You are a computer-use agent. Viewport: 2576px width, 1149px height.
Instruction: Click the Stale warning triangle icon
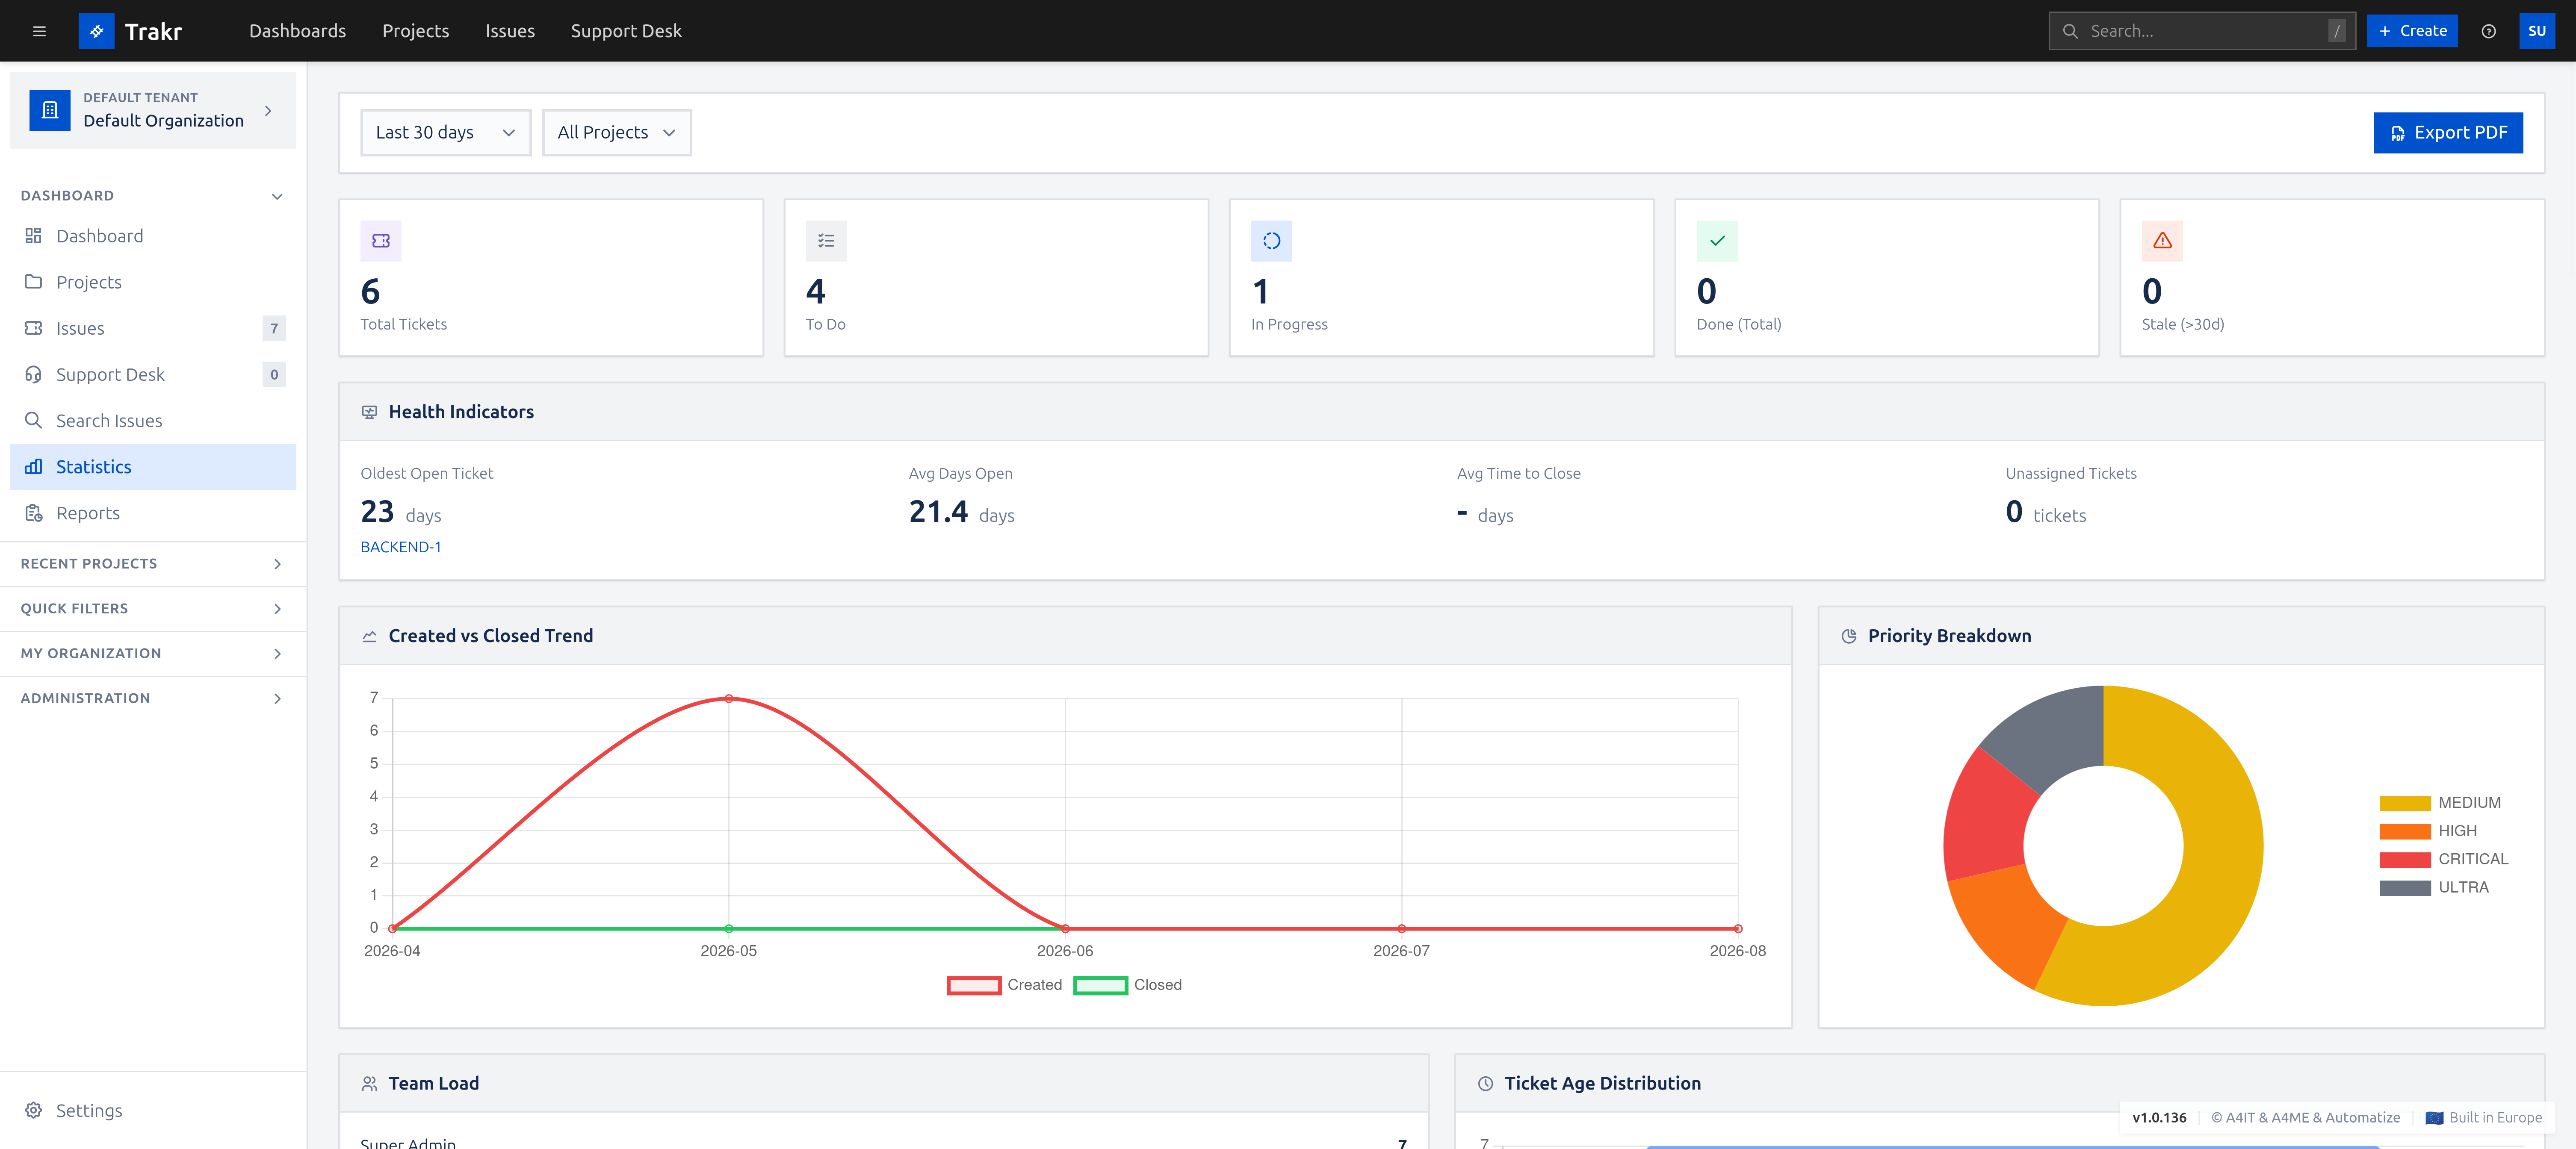click(2162, 241)
